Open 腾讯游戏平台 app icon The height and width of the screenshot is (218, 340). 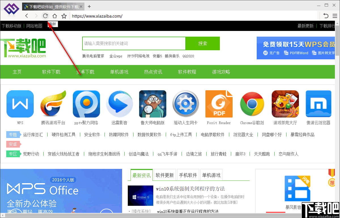(53, 104)
